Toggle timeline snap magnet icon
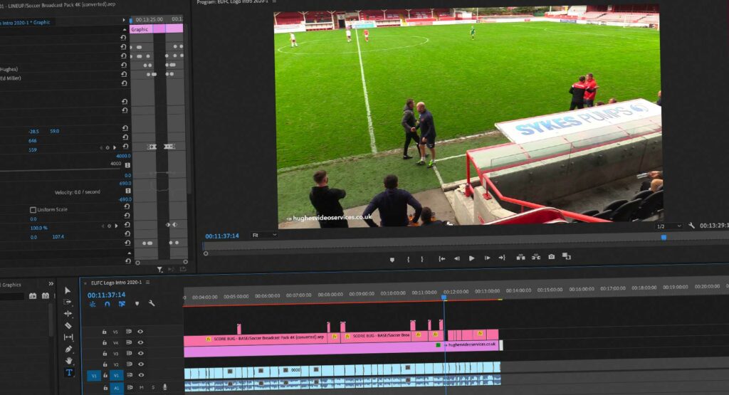The width and height of the screenshot is (729, 395). coord(107,303)
